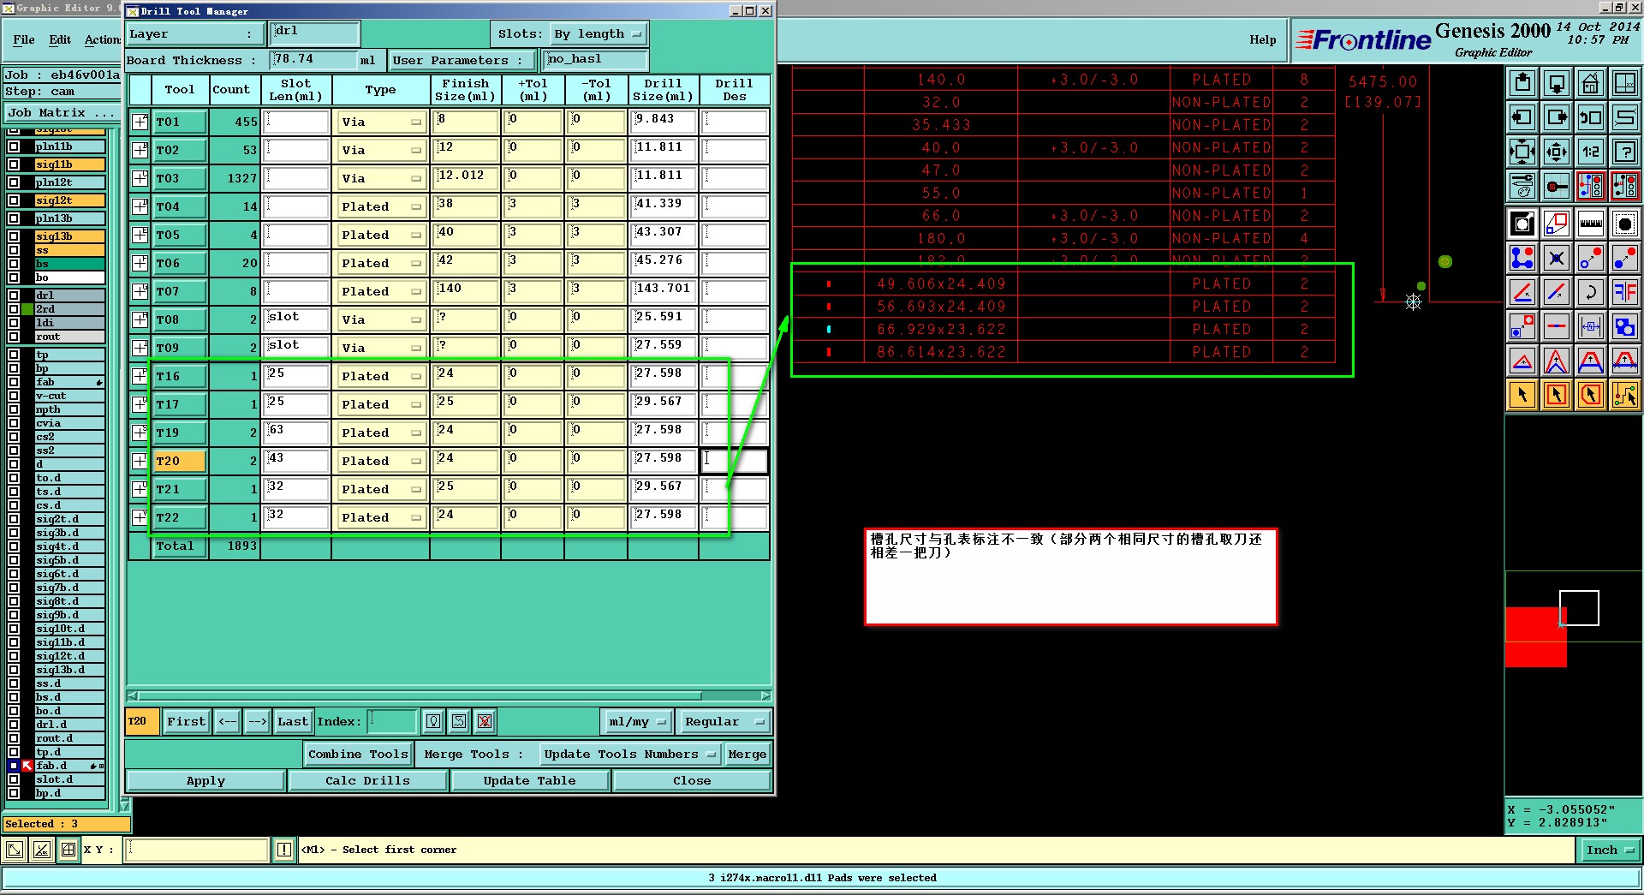Open the Help menu
This screenshot has width=1644, height=895.
pos(1262,39)
